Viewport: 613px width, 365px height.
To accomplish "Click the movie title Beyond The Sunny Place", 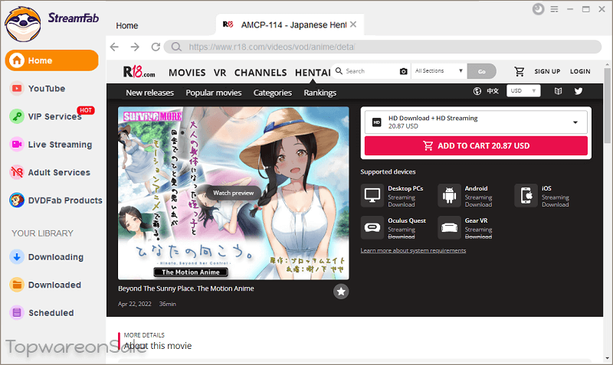I will pos(186,288).
